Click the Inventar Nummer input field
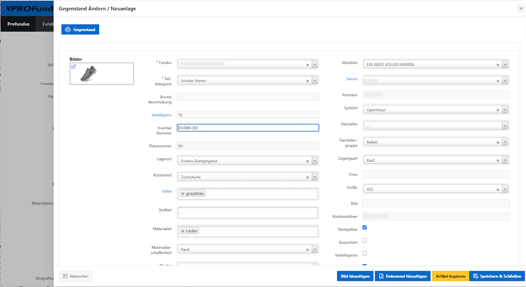This screenshot has height=287, width=526. pos(248,128)
